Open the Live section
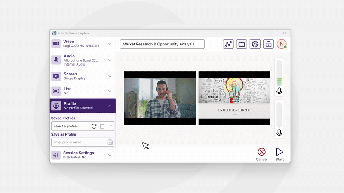 83,91
